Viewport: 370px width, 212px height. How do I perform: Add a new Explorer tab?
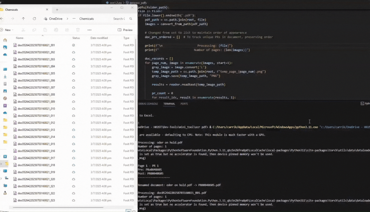(x=57, y=10)
